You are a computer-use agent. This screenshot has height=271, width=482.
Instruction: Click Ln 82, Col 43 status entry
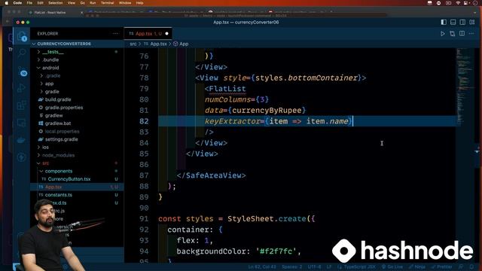click(262, 266)
